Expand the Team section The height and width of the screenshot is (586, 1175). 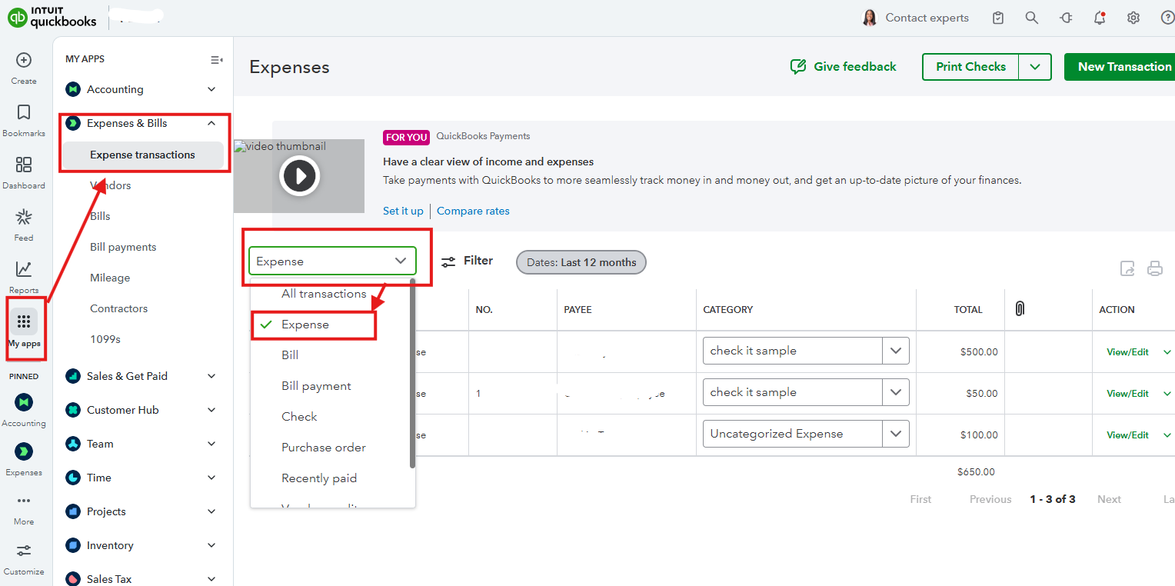(x=211, y=444)
